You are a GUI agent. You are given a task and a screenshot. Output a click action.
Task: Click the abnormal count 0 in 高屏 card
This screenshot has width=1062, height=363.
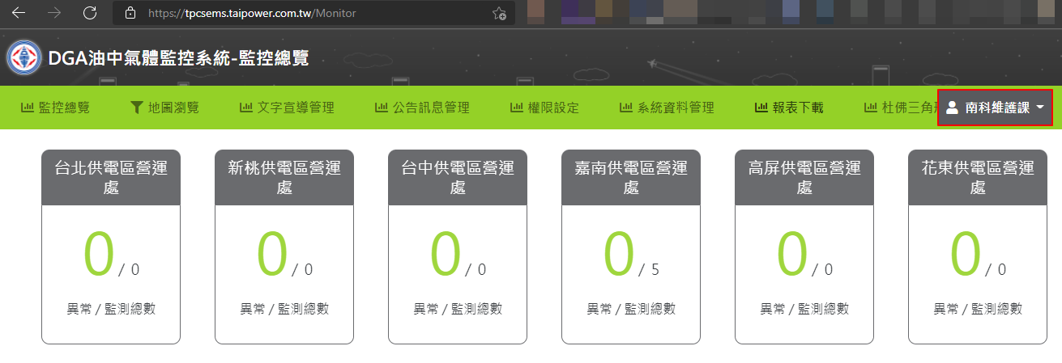(x=792, y=254)
